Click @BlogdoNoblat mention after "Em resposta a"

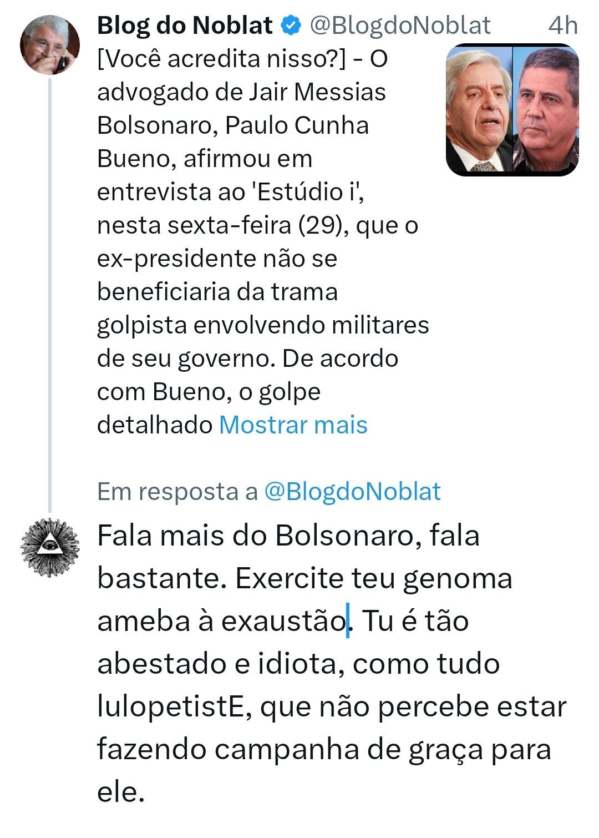(352, 492)
